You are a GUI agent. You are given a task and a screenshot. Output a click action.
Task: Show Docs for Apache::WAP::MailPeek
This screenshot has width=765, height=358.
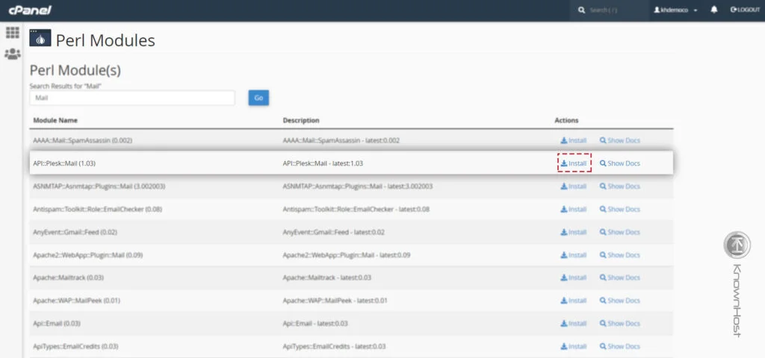point(619,301)
